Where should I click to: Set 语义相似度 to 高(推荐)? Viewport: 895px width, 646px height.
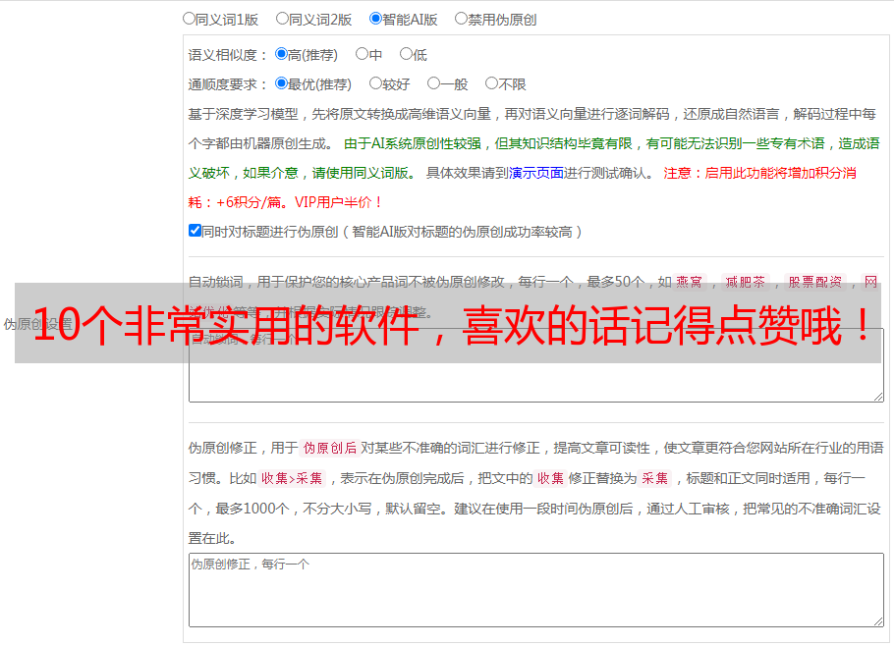point(281,54)
